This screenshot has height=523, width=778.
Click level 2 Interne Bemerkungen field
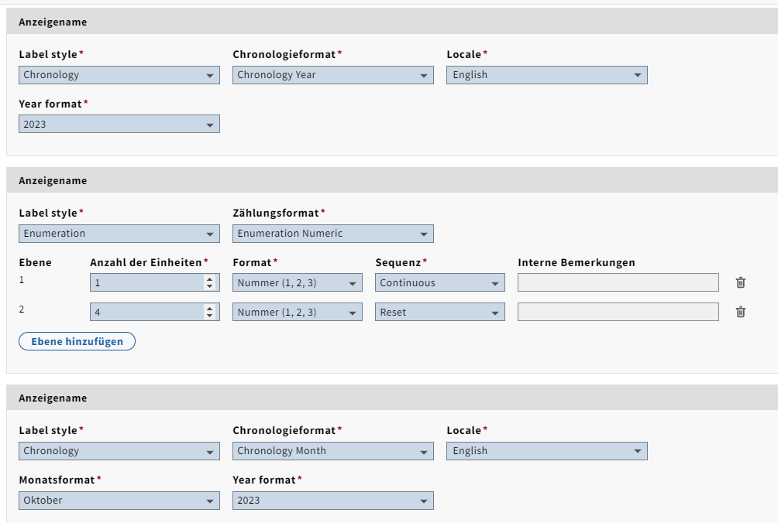pyautogui.click(x=618, y=313)
